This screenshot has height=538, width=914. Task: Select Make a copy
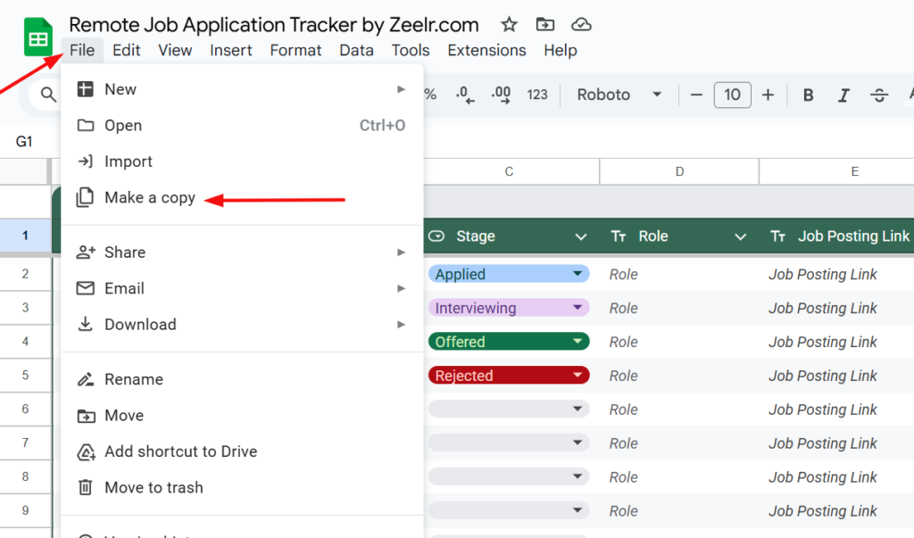[242, 197]
